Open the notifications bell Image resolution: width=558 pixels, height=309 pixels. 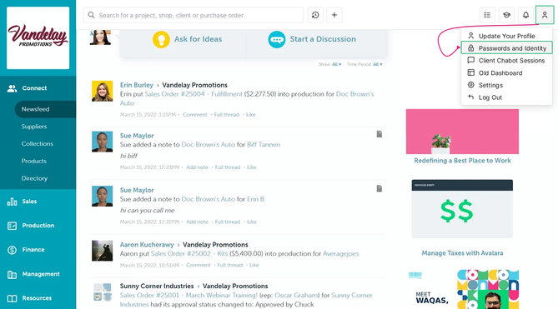click(525, 15)
